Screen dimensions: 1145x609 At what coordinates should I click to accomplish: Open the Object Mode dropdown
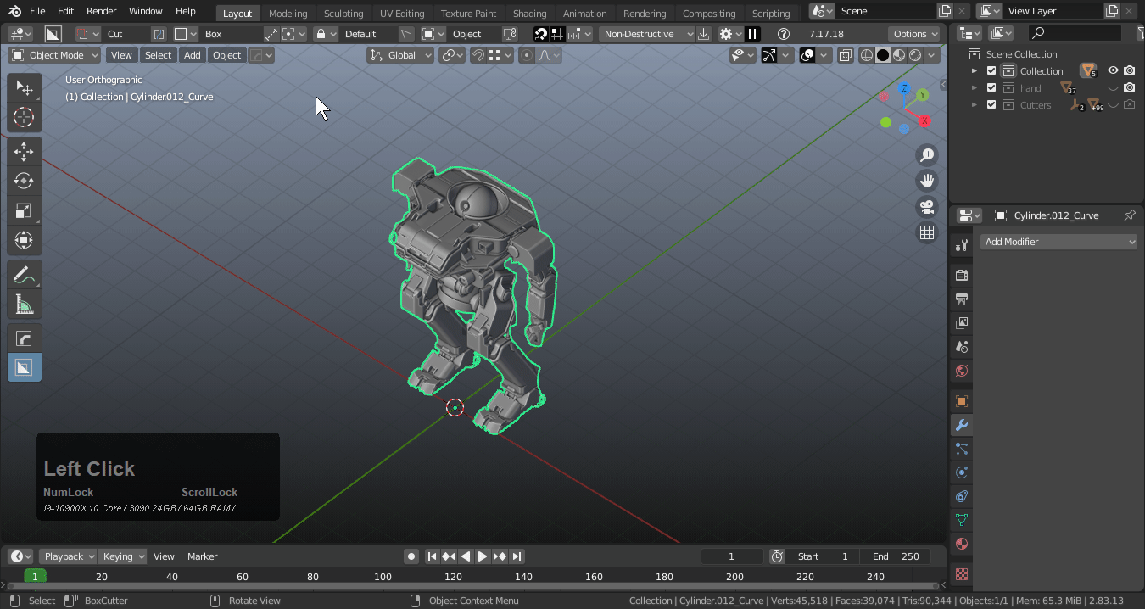(55, 55)
